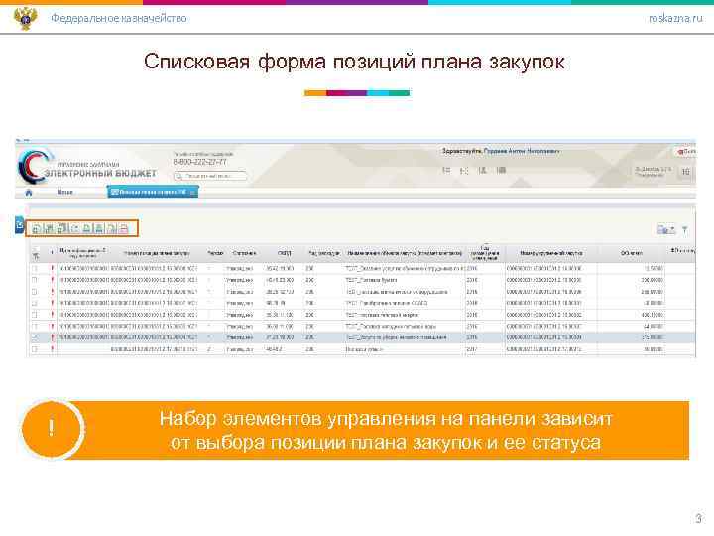The height and width of the screenshot is (536, 714).
Task: Click the fifth icon in the highlighted toolbar
Action: point(87,228)
